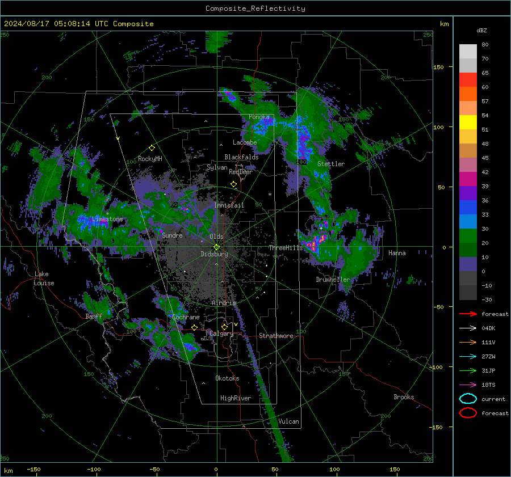Viewport: 511px width, 477px height.
Task: Pick the slate purple 10 dBZ swatch
Action: pyautogui.click(x=468, y=264)
